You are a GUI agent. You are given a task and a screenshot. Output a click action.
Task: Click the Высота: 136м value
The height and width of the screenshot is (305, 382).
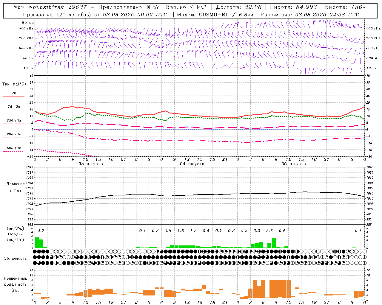[345, 7]
